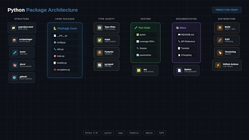
Task: Click the Type Hints label
Action: tap(110, 27)
